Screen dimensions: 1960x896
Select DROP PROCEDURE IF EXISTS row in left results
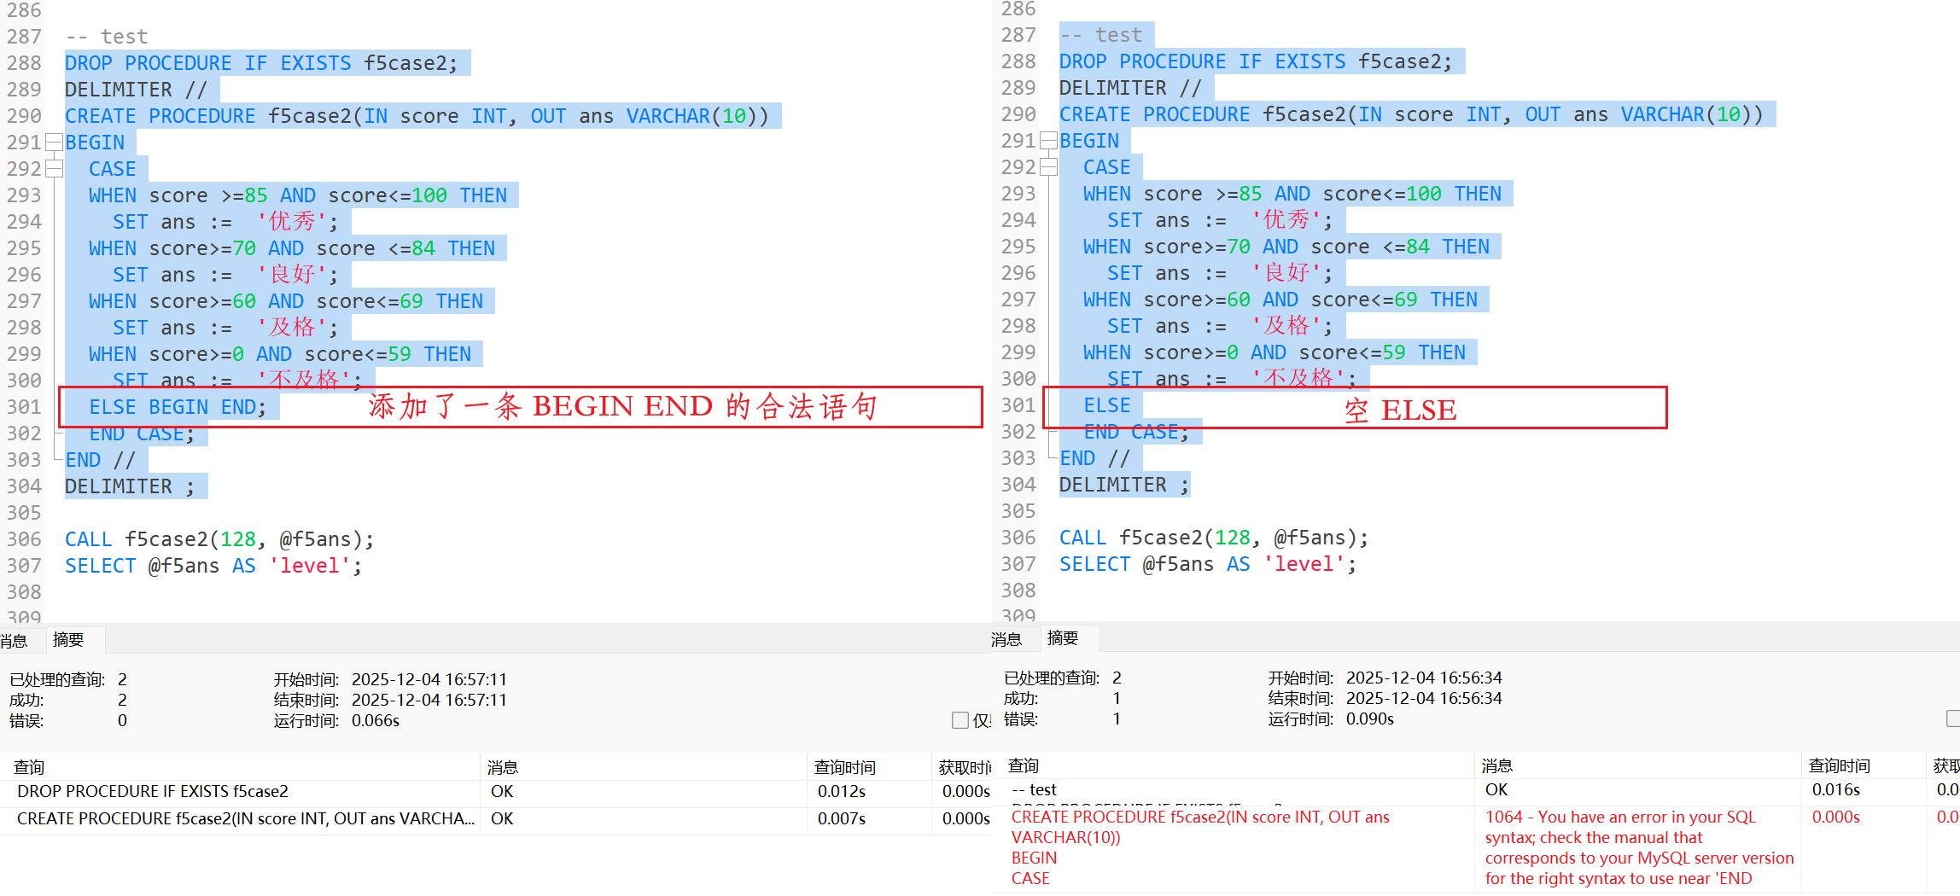tap(154, 791)
